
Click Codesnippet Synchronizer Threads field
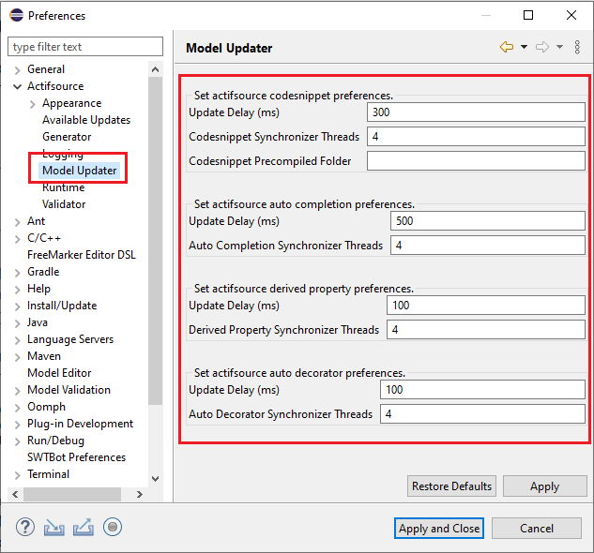click(x=476, y=136)
